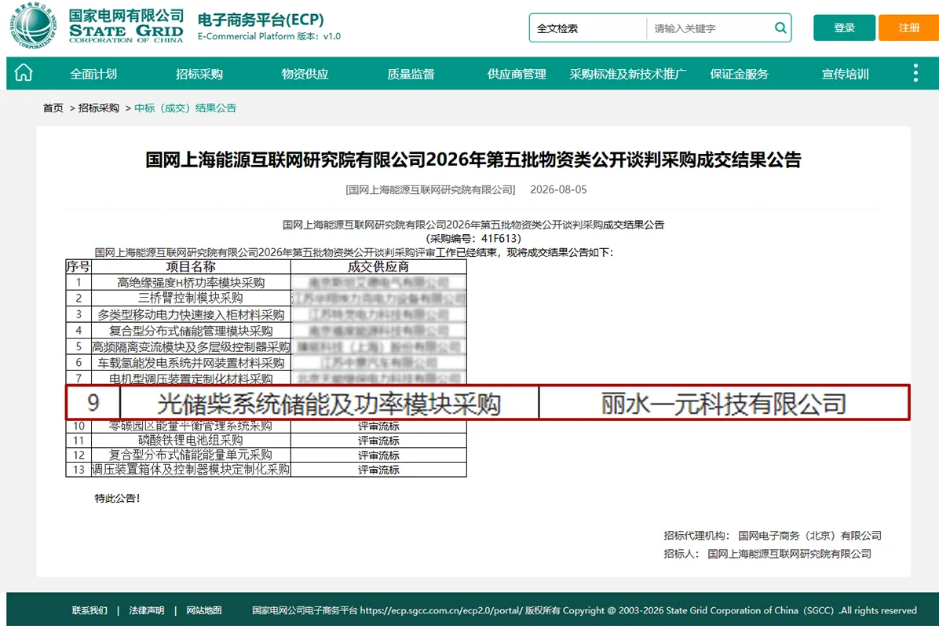This screenshot has width=939, height=626.
Task: Click 三桥臂控制模块采购 cell
Action: click(x=191, y=298)
